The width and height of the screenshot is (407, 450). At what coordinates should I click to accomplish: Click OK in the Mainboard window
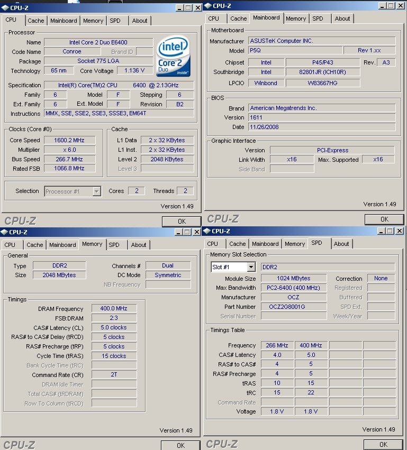click(384, 219)
